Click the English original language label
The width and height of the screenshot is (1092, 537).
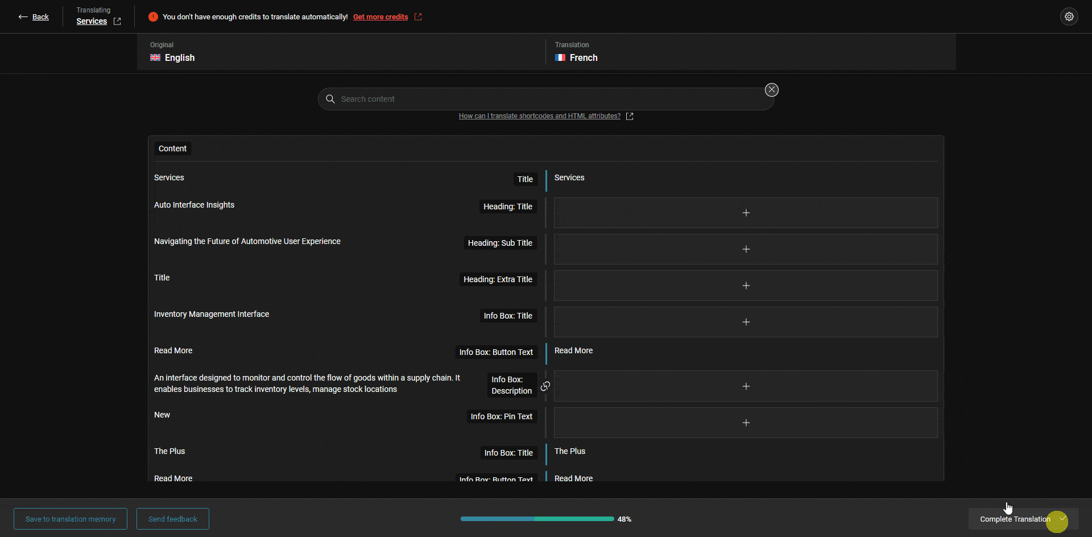(x=180, y=57)
